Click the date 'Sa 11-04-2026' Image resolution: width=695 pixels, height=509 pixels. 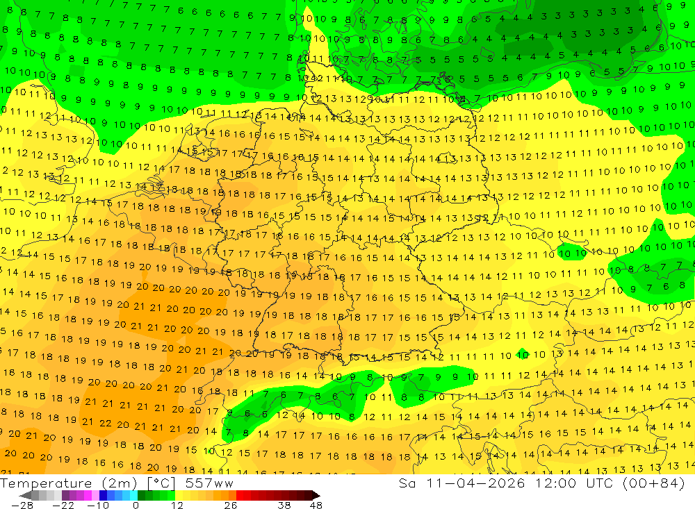coord(462,483)
